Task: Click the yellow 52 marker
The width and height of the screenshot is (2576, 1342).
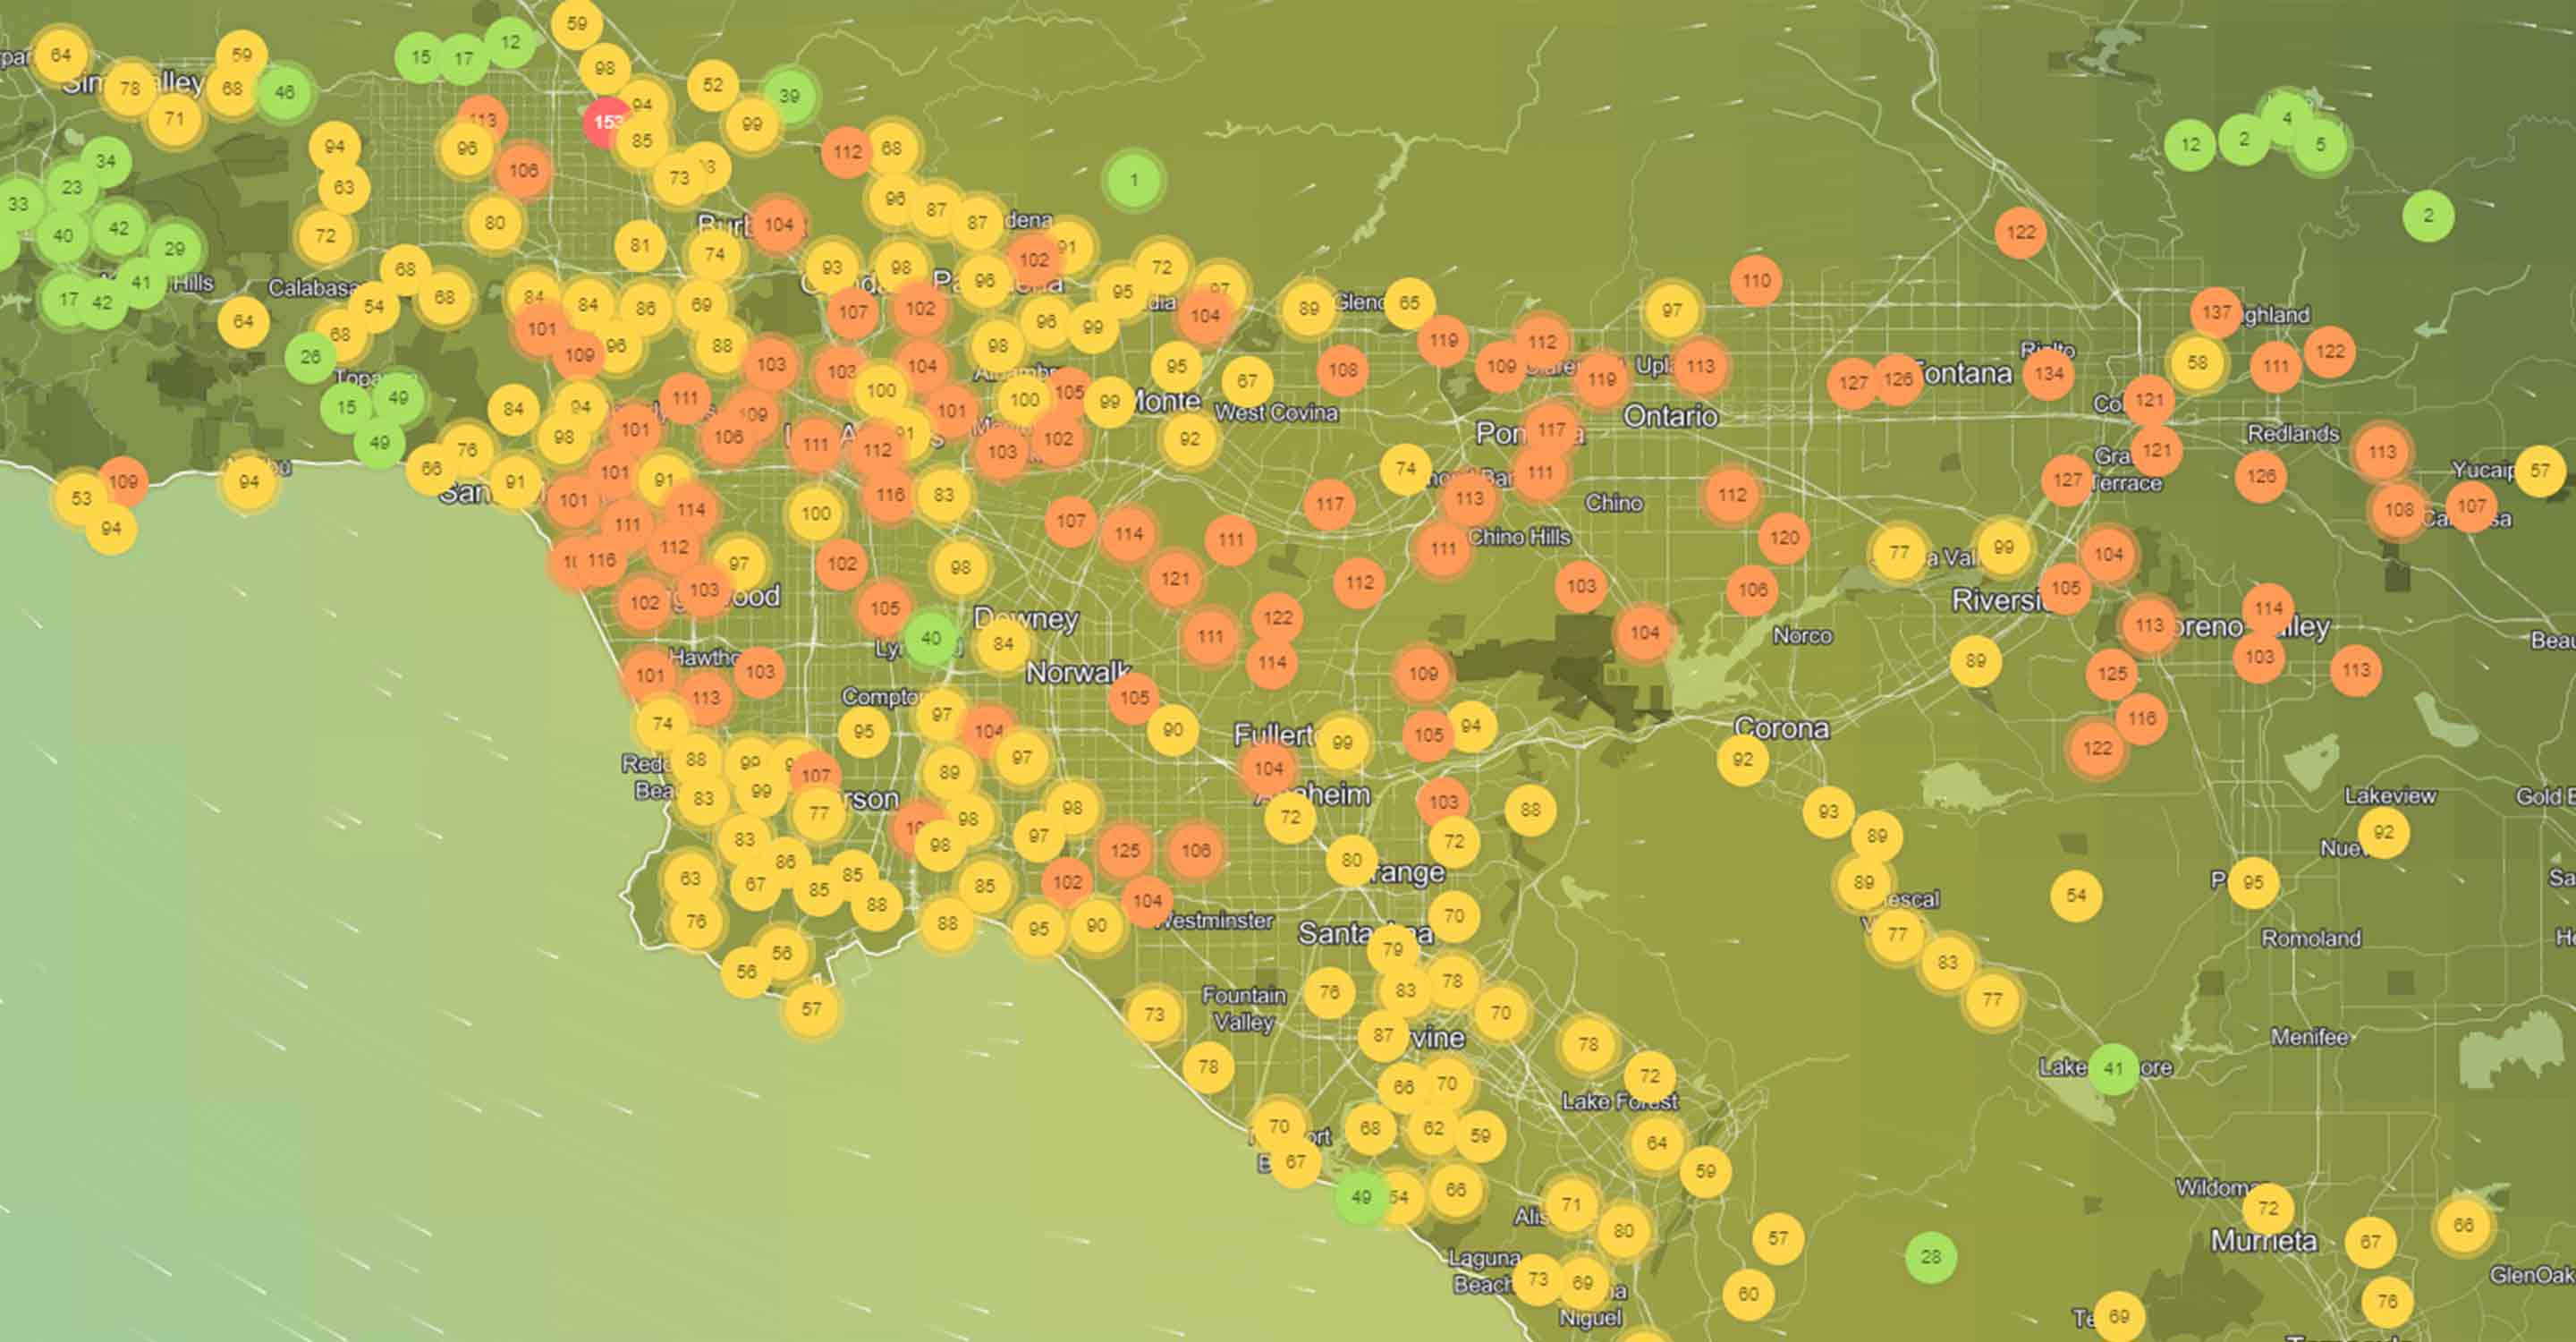Action: point(712,85)
